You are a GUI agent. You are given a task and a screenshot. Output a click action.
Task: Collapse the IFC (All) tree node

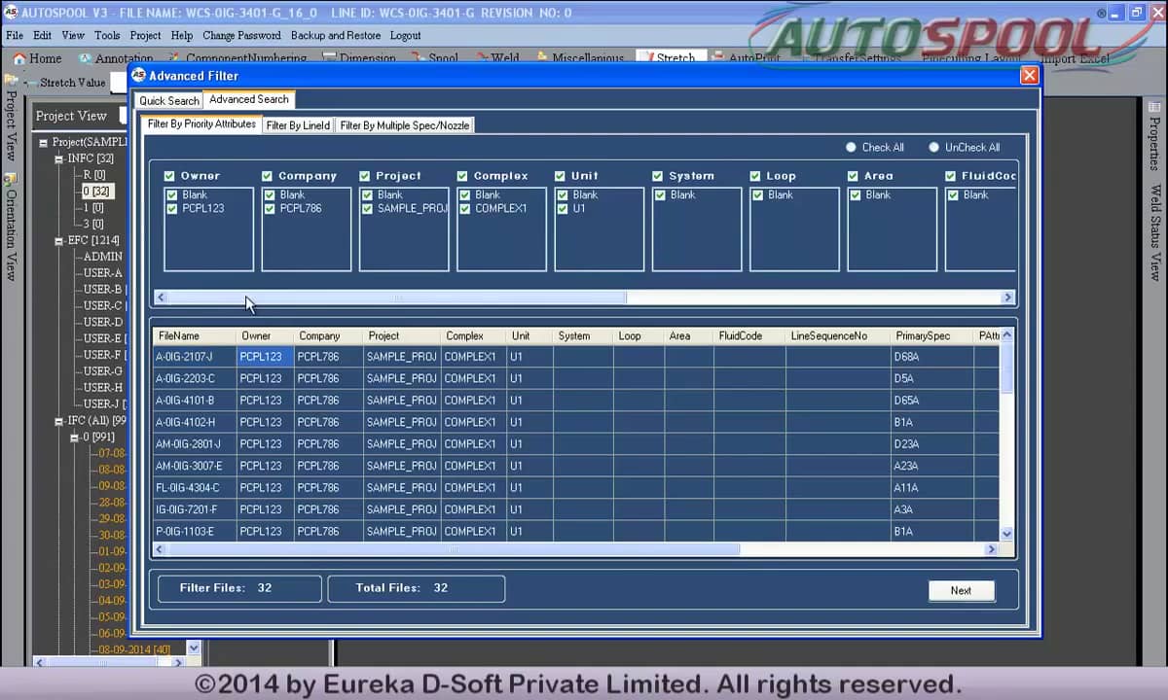tap(59, 421)
